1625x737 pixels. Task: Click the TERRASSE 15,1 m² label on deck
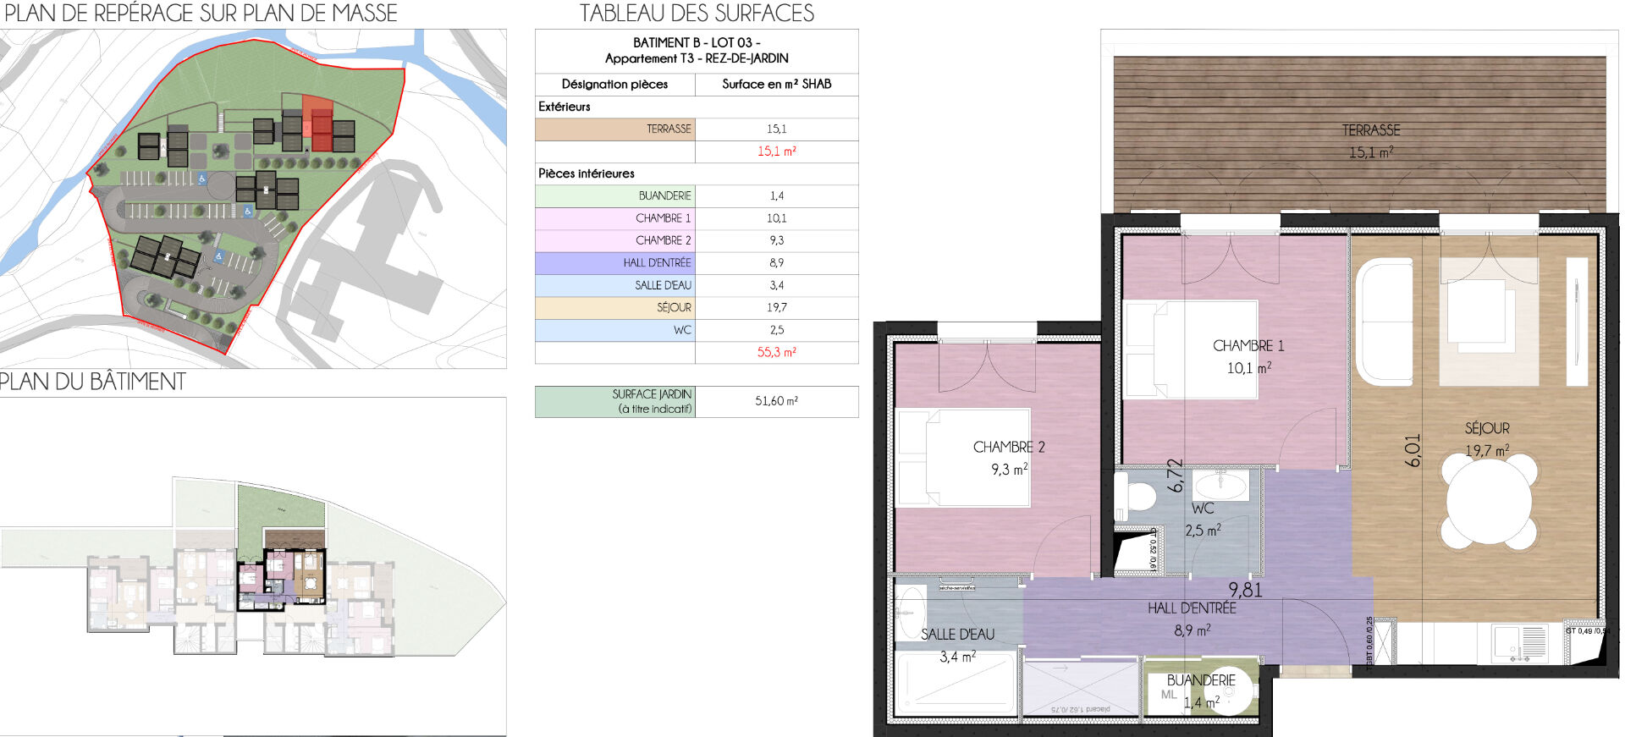(x=1370, y=141)
